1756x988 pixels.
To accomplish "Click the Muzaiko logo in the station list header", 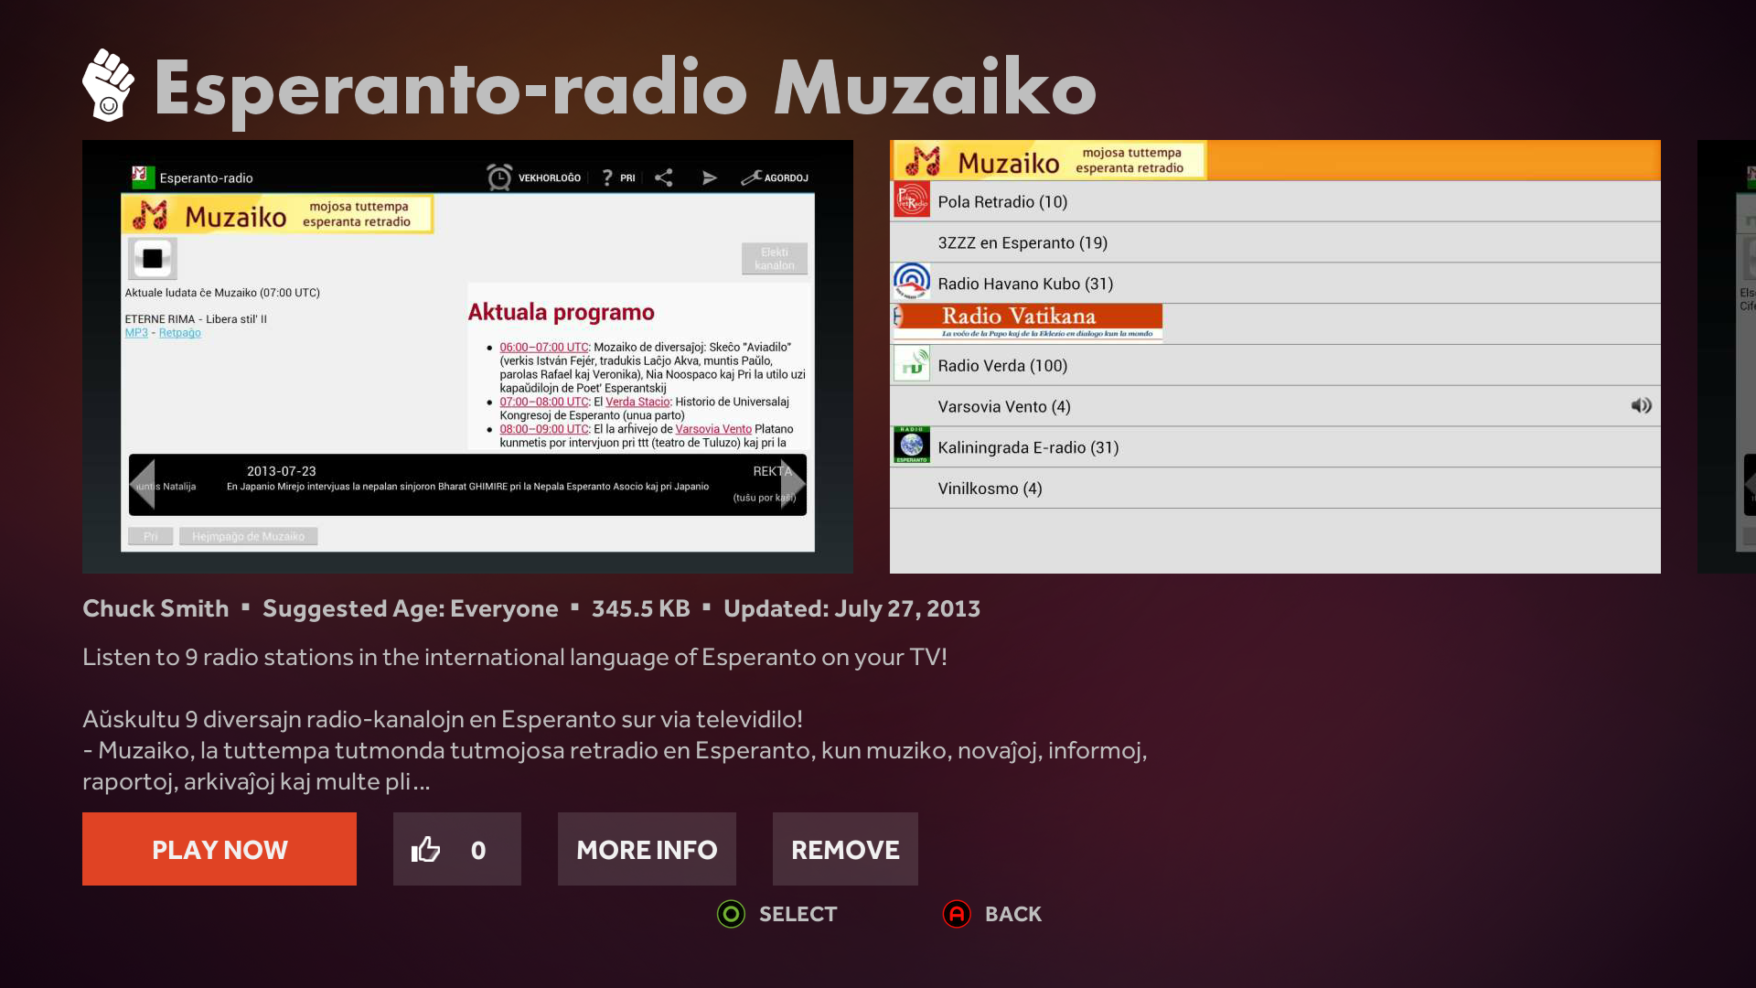I will click(x=1049, y=161).
